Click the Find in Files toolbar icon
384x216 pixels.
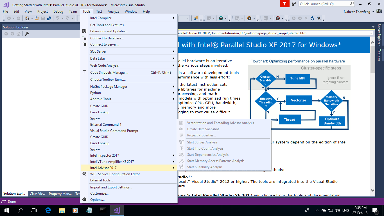[196, 18]
